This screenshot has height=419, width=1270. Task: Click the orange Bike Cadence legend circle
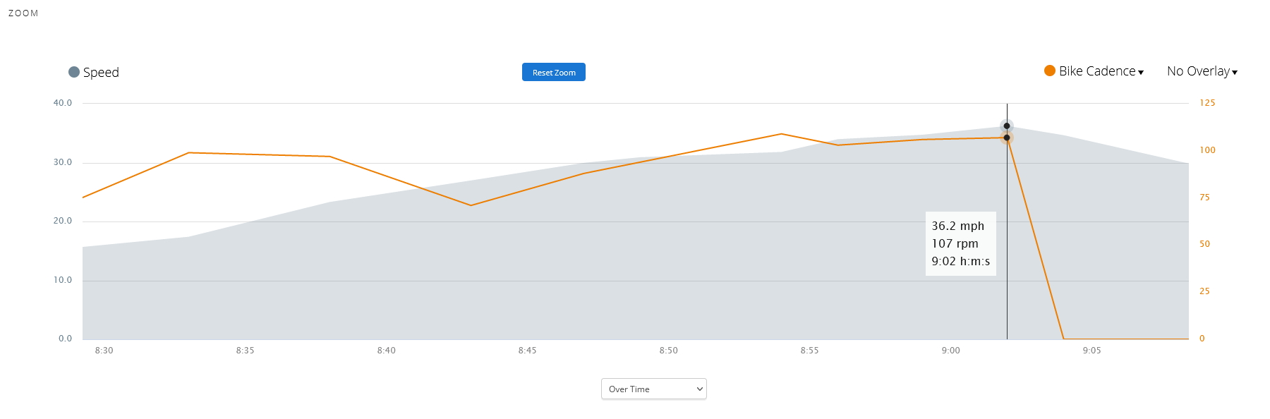point(1050,71)
